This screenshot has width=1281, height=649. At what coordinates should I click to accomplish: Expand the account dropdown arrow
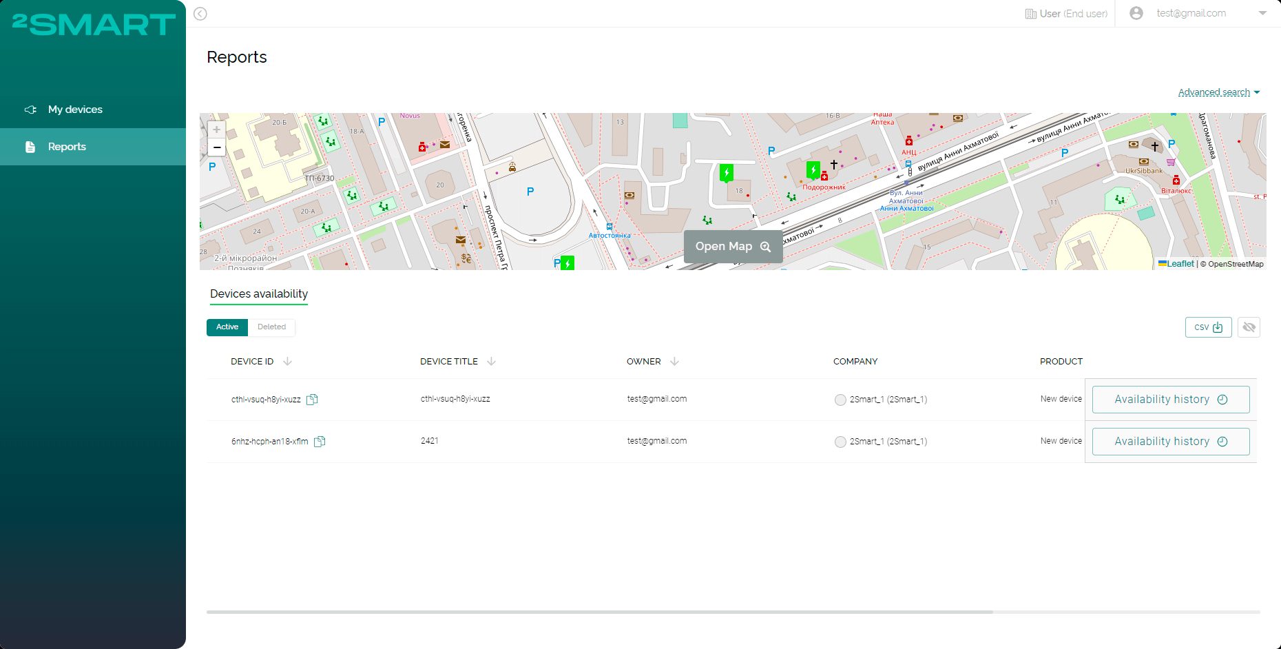point(1262,13)
